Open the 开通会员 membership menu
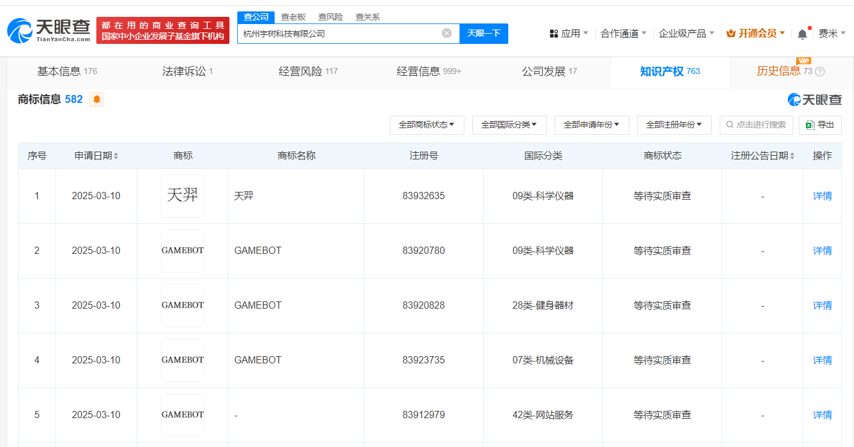Image resolution: width=854 pixels, height=447 pixels. pyautogui.click(x=756, y=34)
